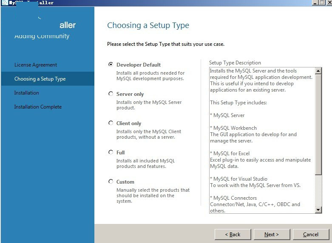Click 'Manually select the products' description text
Image resolution: width=332 pixels, height=243 pixels.
[153, 196]
